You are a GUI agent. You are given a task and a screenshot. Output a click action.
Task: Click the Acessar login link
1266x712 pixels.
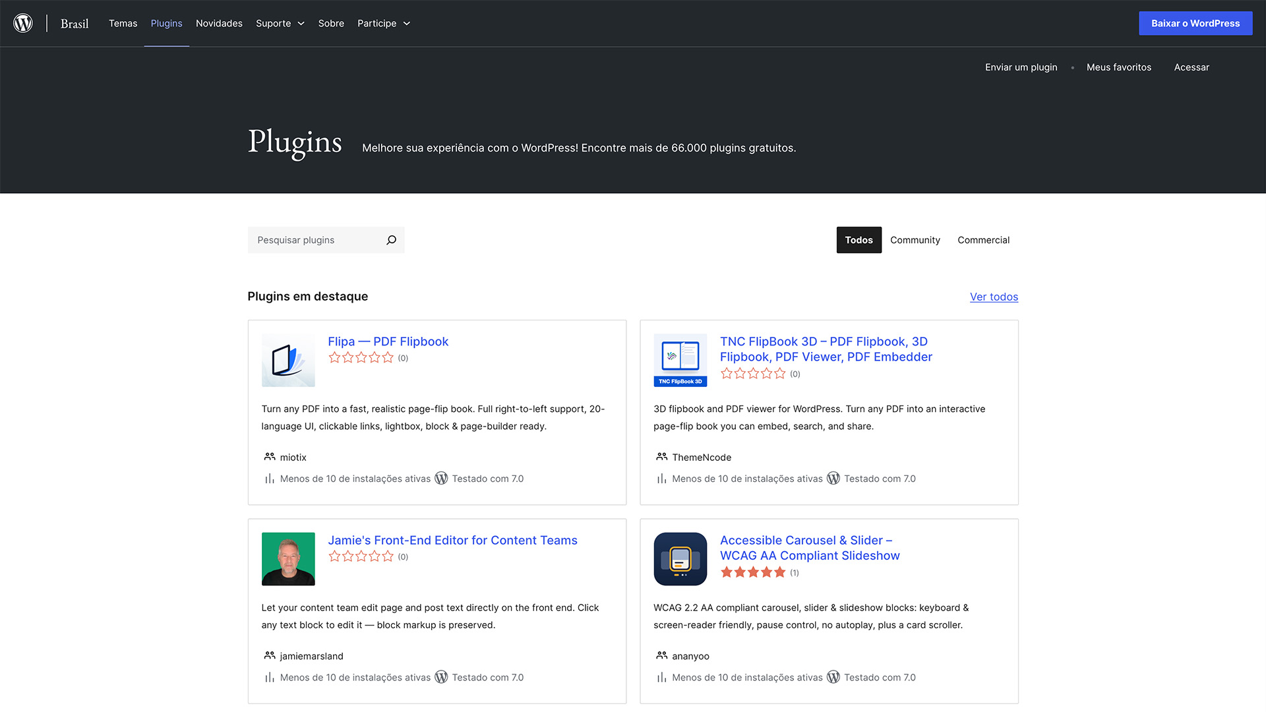click(1191, 67)
